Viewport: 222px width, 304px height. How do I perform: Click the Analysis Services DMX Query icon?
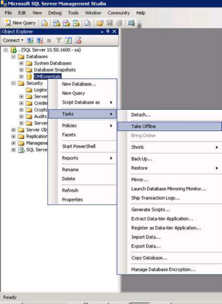66,23
